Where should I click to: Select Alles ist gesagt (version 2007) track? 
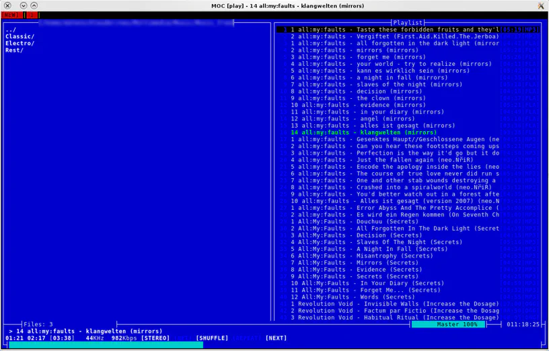point(408,201)
